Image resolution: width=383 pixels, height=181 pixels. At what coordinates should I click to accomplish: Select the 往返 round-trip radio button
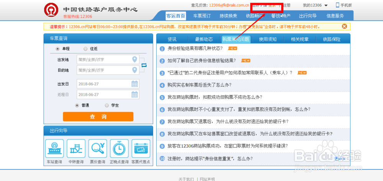tap(85, 49)
